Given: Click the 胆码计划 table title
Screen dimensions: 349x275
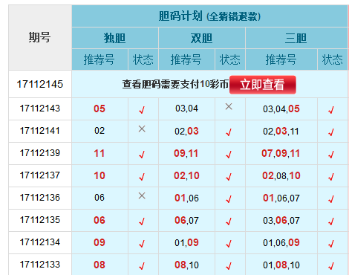Looking at the screenshot, I should tap(209, 16).
